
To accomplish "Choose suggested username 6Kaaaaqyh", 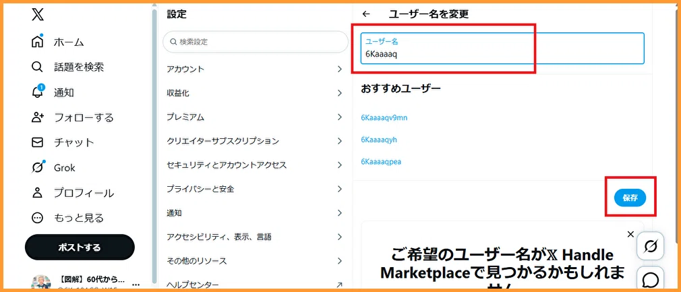I will [x=379, y=140].
